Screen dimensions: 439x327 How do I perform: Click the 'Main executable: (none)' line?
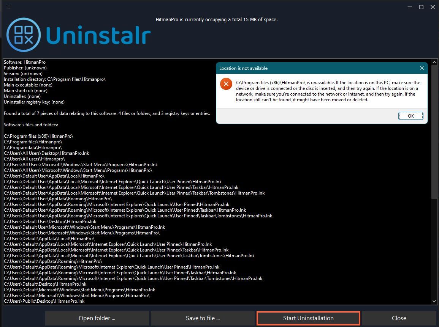click(x=28, y=85)
